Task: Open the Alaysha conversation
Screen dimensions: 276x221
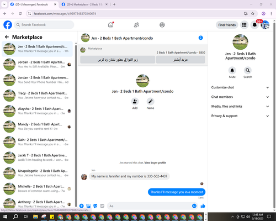Action: point(37,111)
